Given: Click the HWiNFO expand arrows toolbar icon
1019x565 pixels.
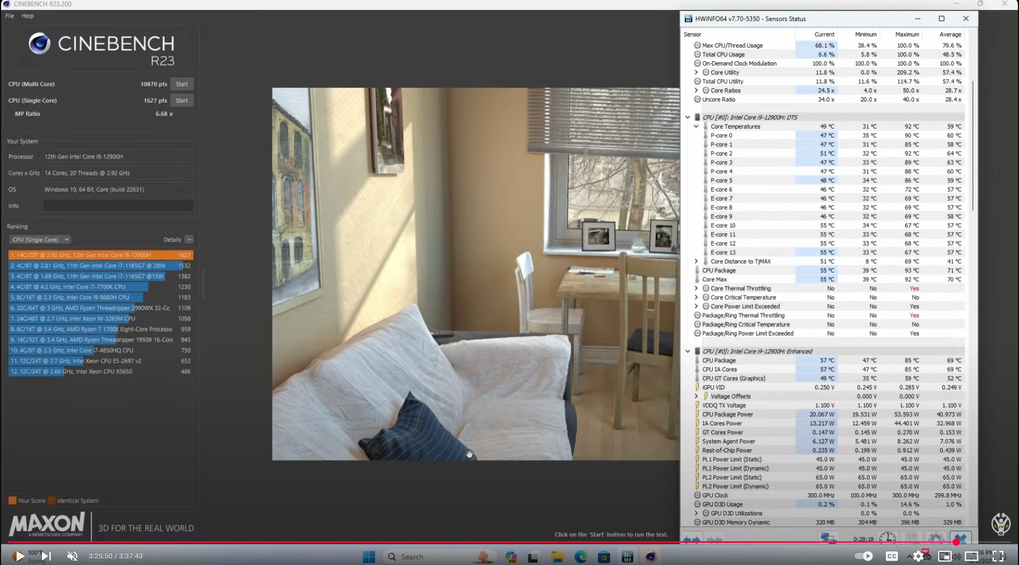Looking at the screenshot, I should click(692, 538).
